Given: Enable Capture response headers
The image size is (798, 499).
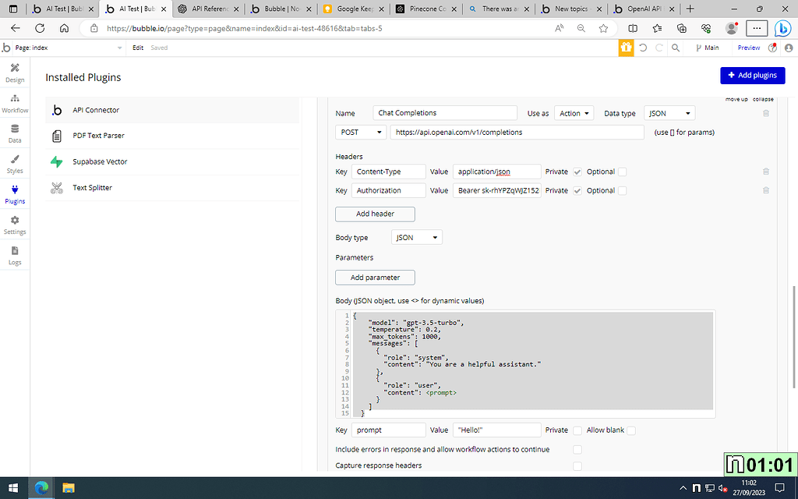Looking at the screenshot, I should pos(576,465).
